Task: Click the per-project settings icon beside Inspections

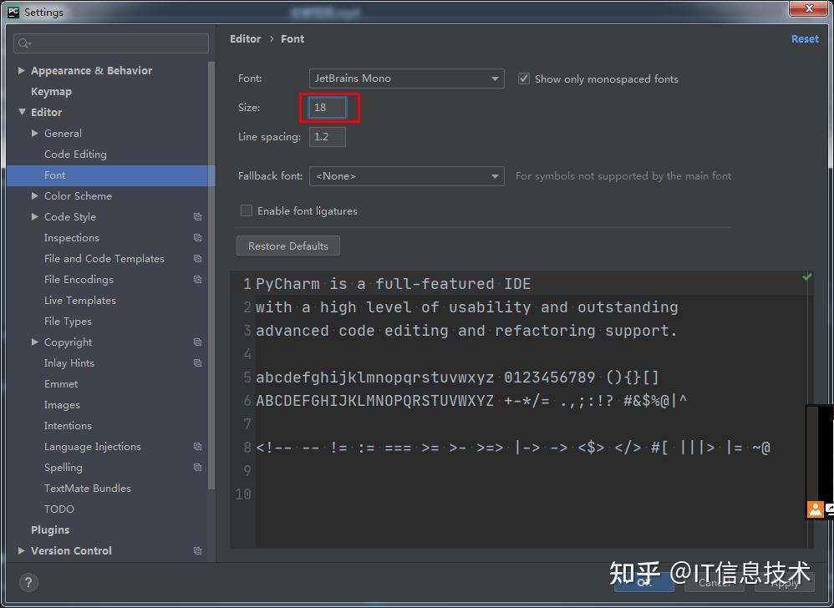Action: (196, 237)
